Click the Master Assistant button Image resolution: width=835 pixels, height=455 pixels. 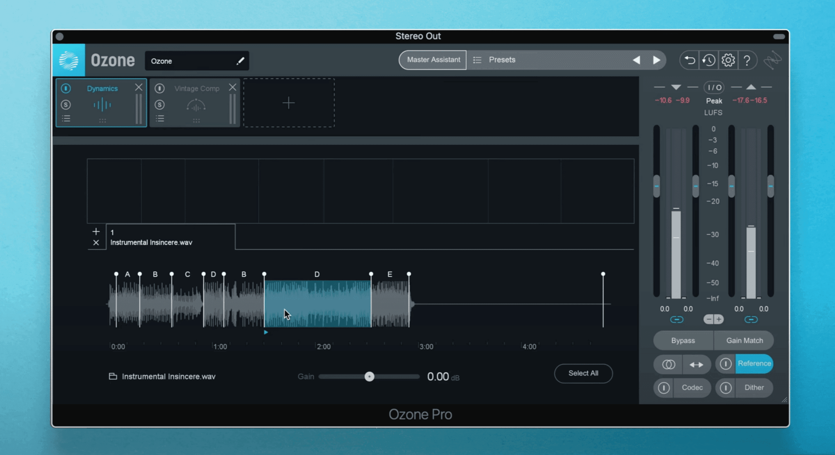pyautogui.click(x=433, y=60)
